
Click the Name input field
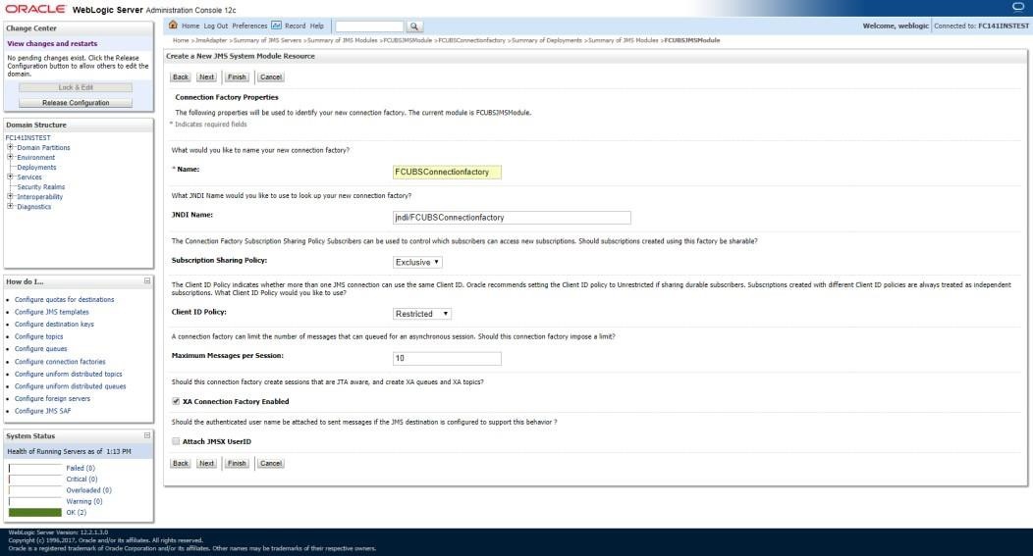click(447, 172)
